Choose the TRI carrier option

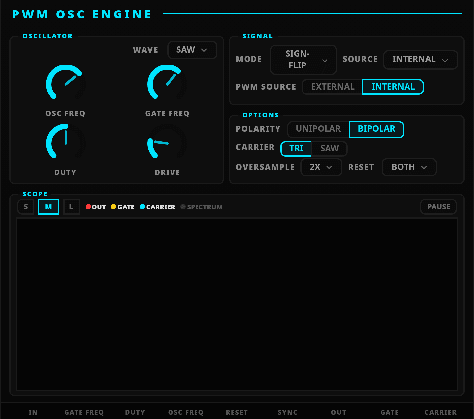click(296, 148)
